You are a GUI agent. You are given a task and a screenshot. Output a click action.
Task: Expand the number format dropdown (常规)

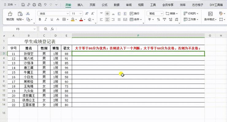[161, 14]
